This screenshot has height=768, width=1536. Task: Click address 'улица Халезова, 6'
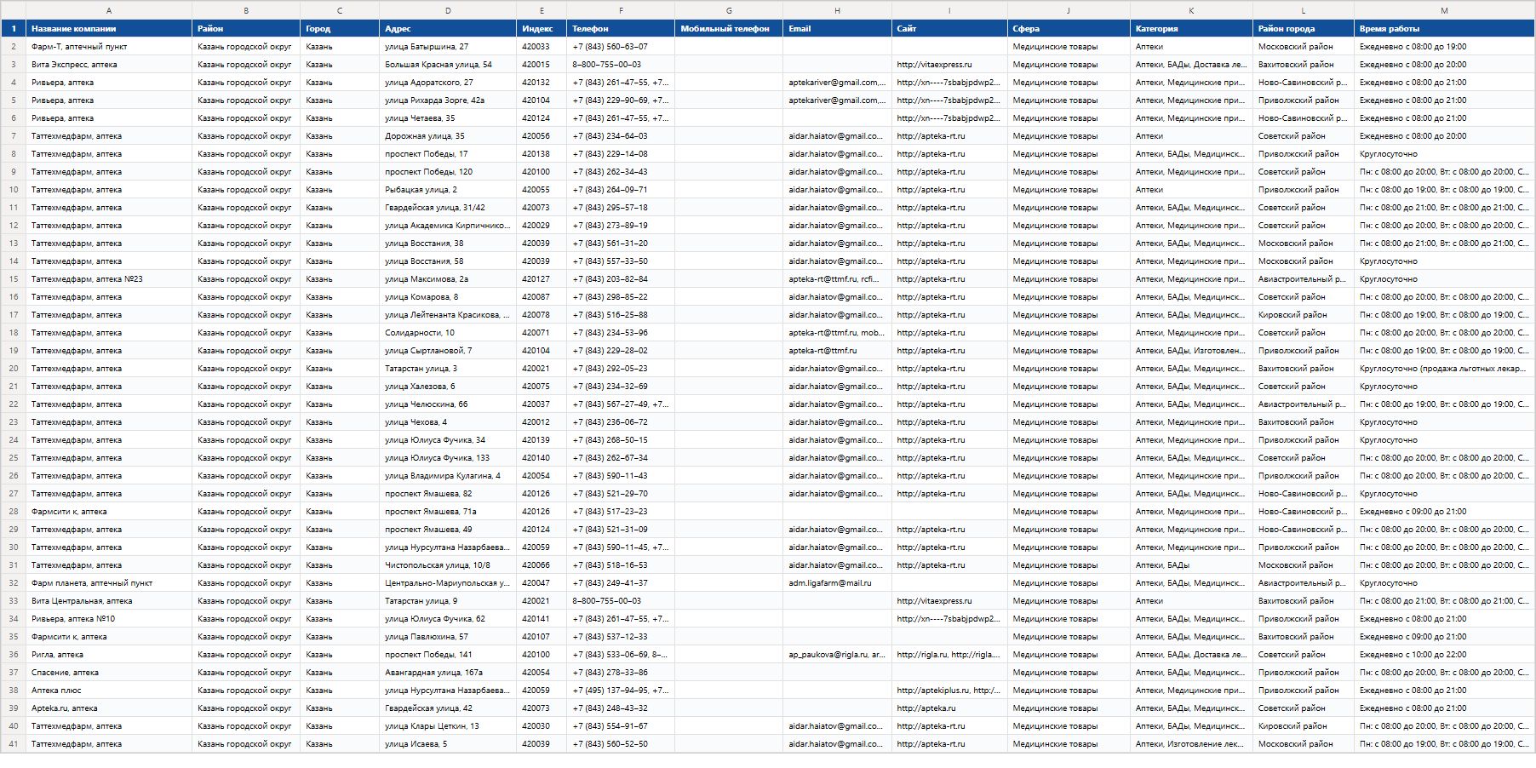click(448, 387)
